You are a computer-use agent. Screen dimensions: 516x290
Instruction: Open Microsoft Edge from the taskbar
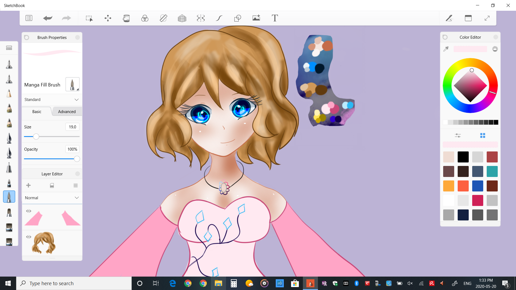pyautogui.click(x=172, y=283)
